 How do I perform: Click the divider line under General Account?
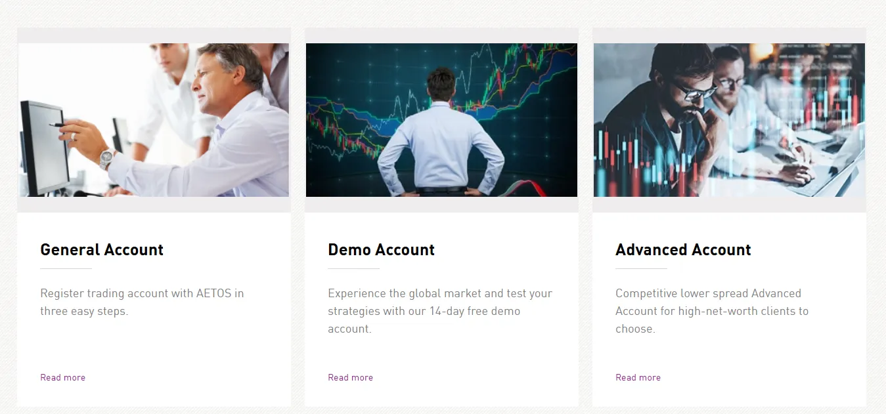click(66, 268)
